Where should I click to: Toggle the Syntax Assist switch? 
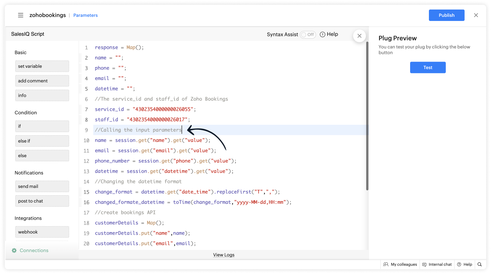(308, 35)
